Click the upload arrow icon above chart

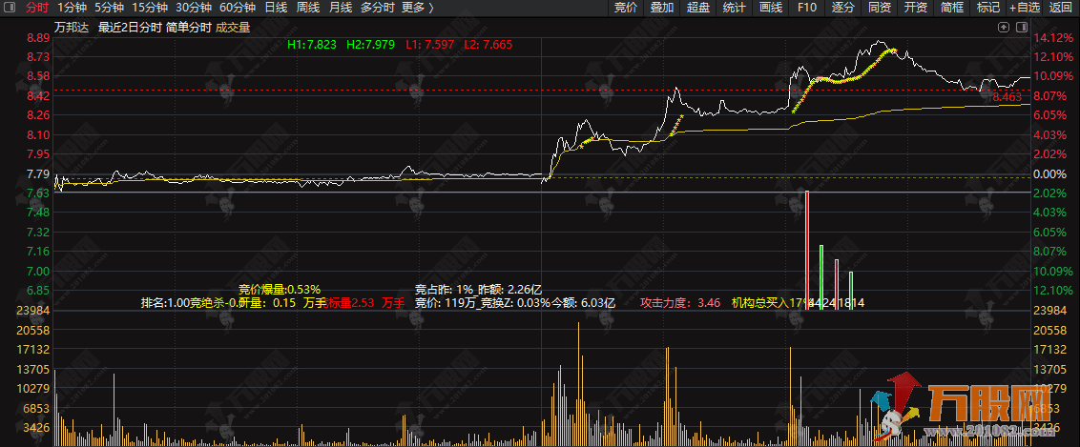[x=1005, y=27]
